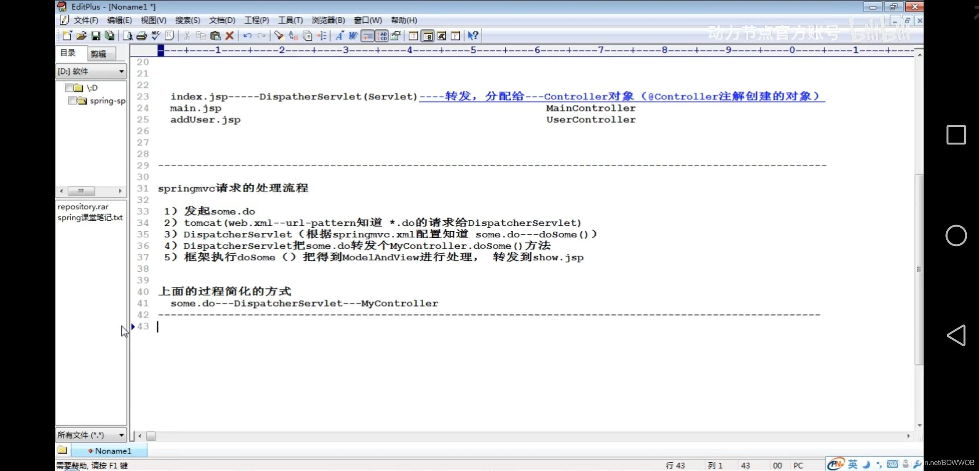Toggle the Word Wrap toolbar button
The image size is (979, 471).
tap(353, 36)
